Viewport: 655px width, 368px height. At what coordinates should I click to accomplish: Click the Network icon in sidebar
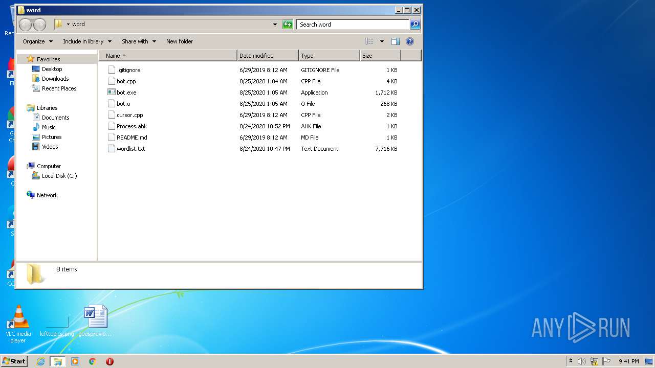click(31, 195)
